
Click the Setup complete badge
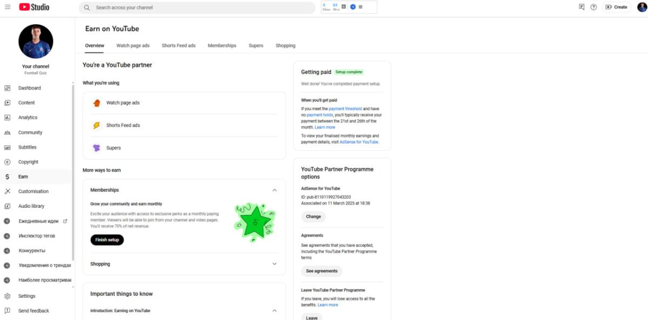[x=349, y=72]
